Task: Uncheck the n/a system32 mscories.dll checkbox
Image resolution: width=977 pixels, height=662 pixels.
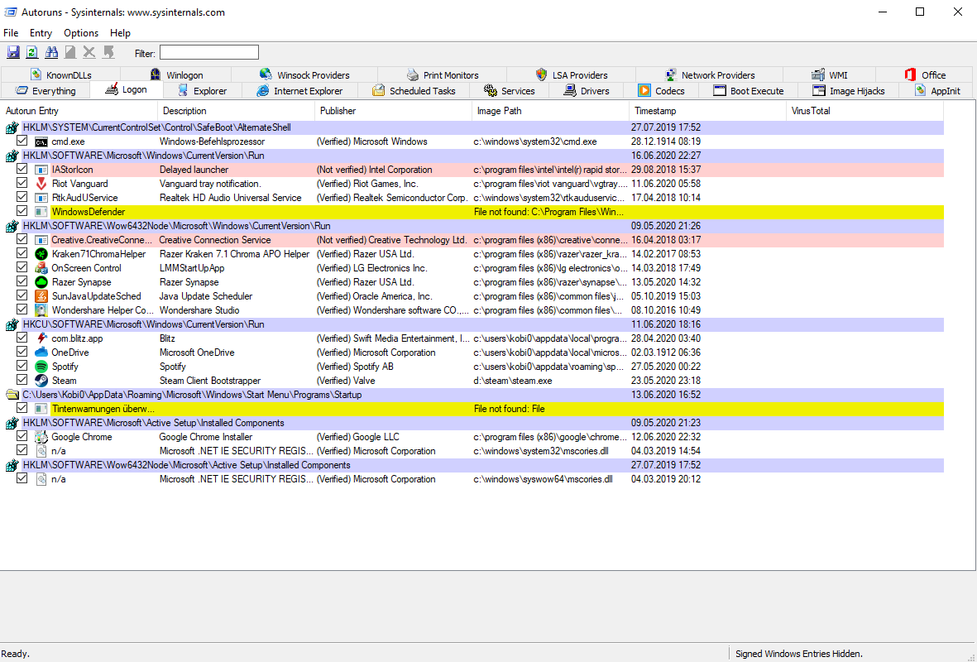Action: (x=22, y=451)
